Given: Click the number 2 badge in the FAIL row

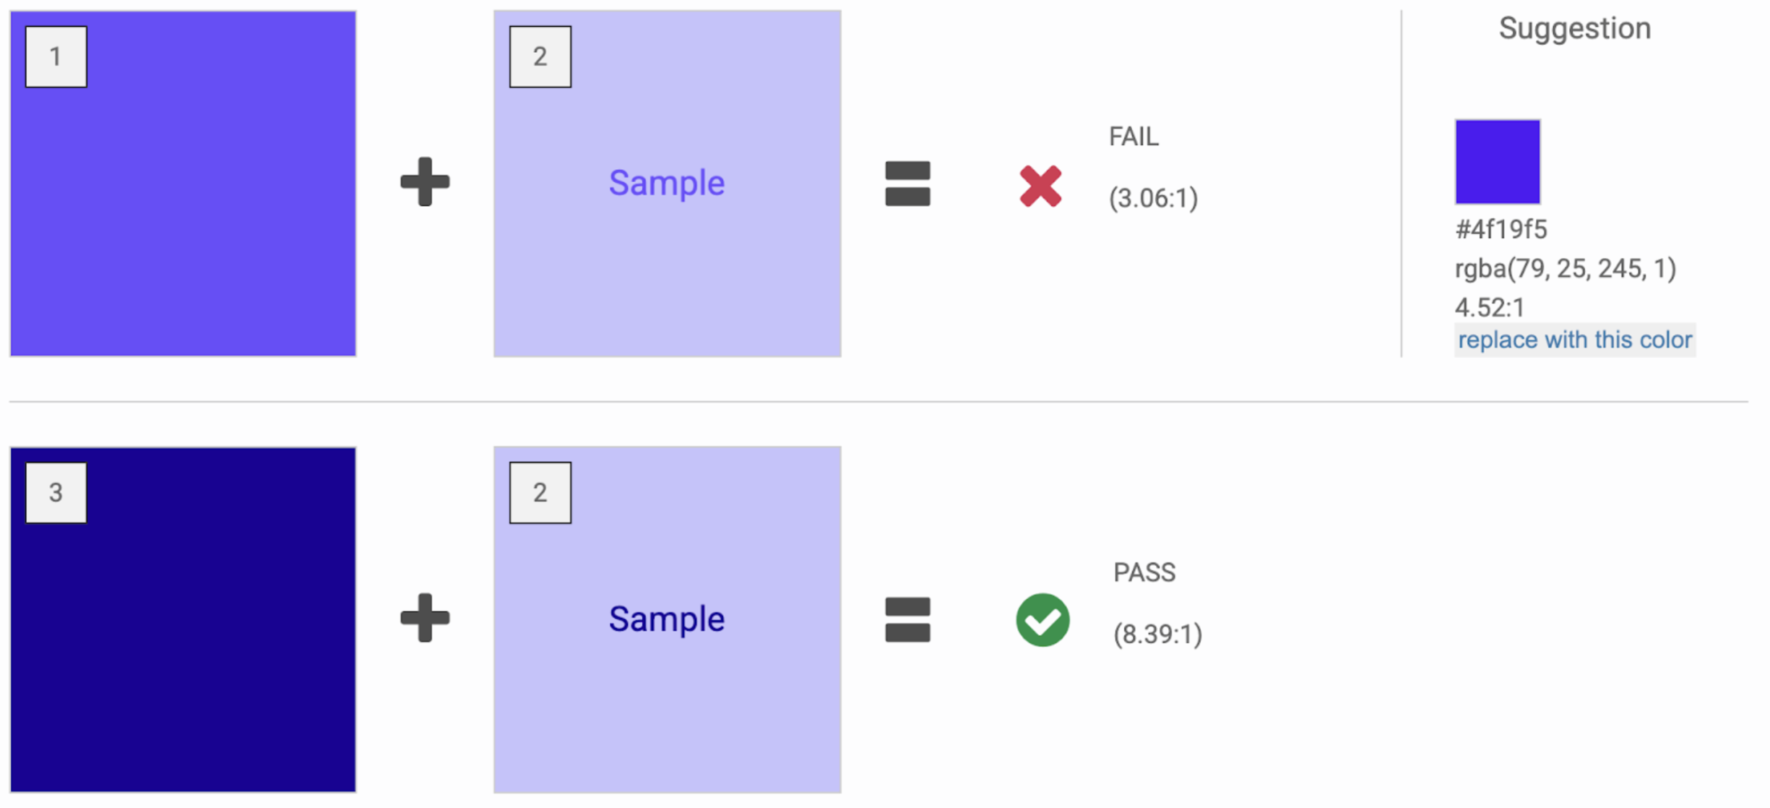Looking at the screenshot, I should pos(540,57).
